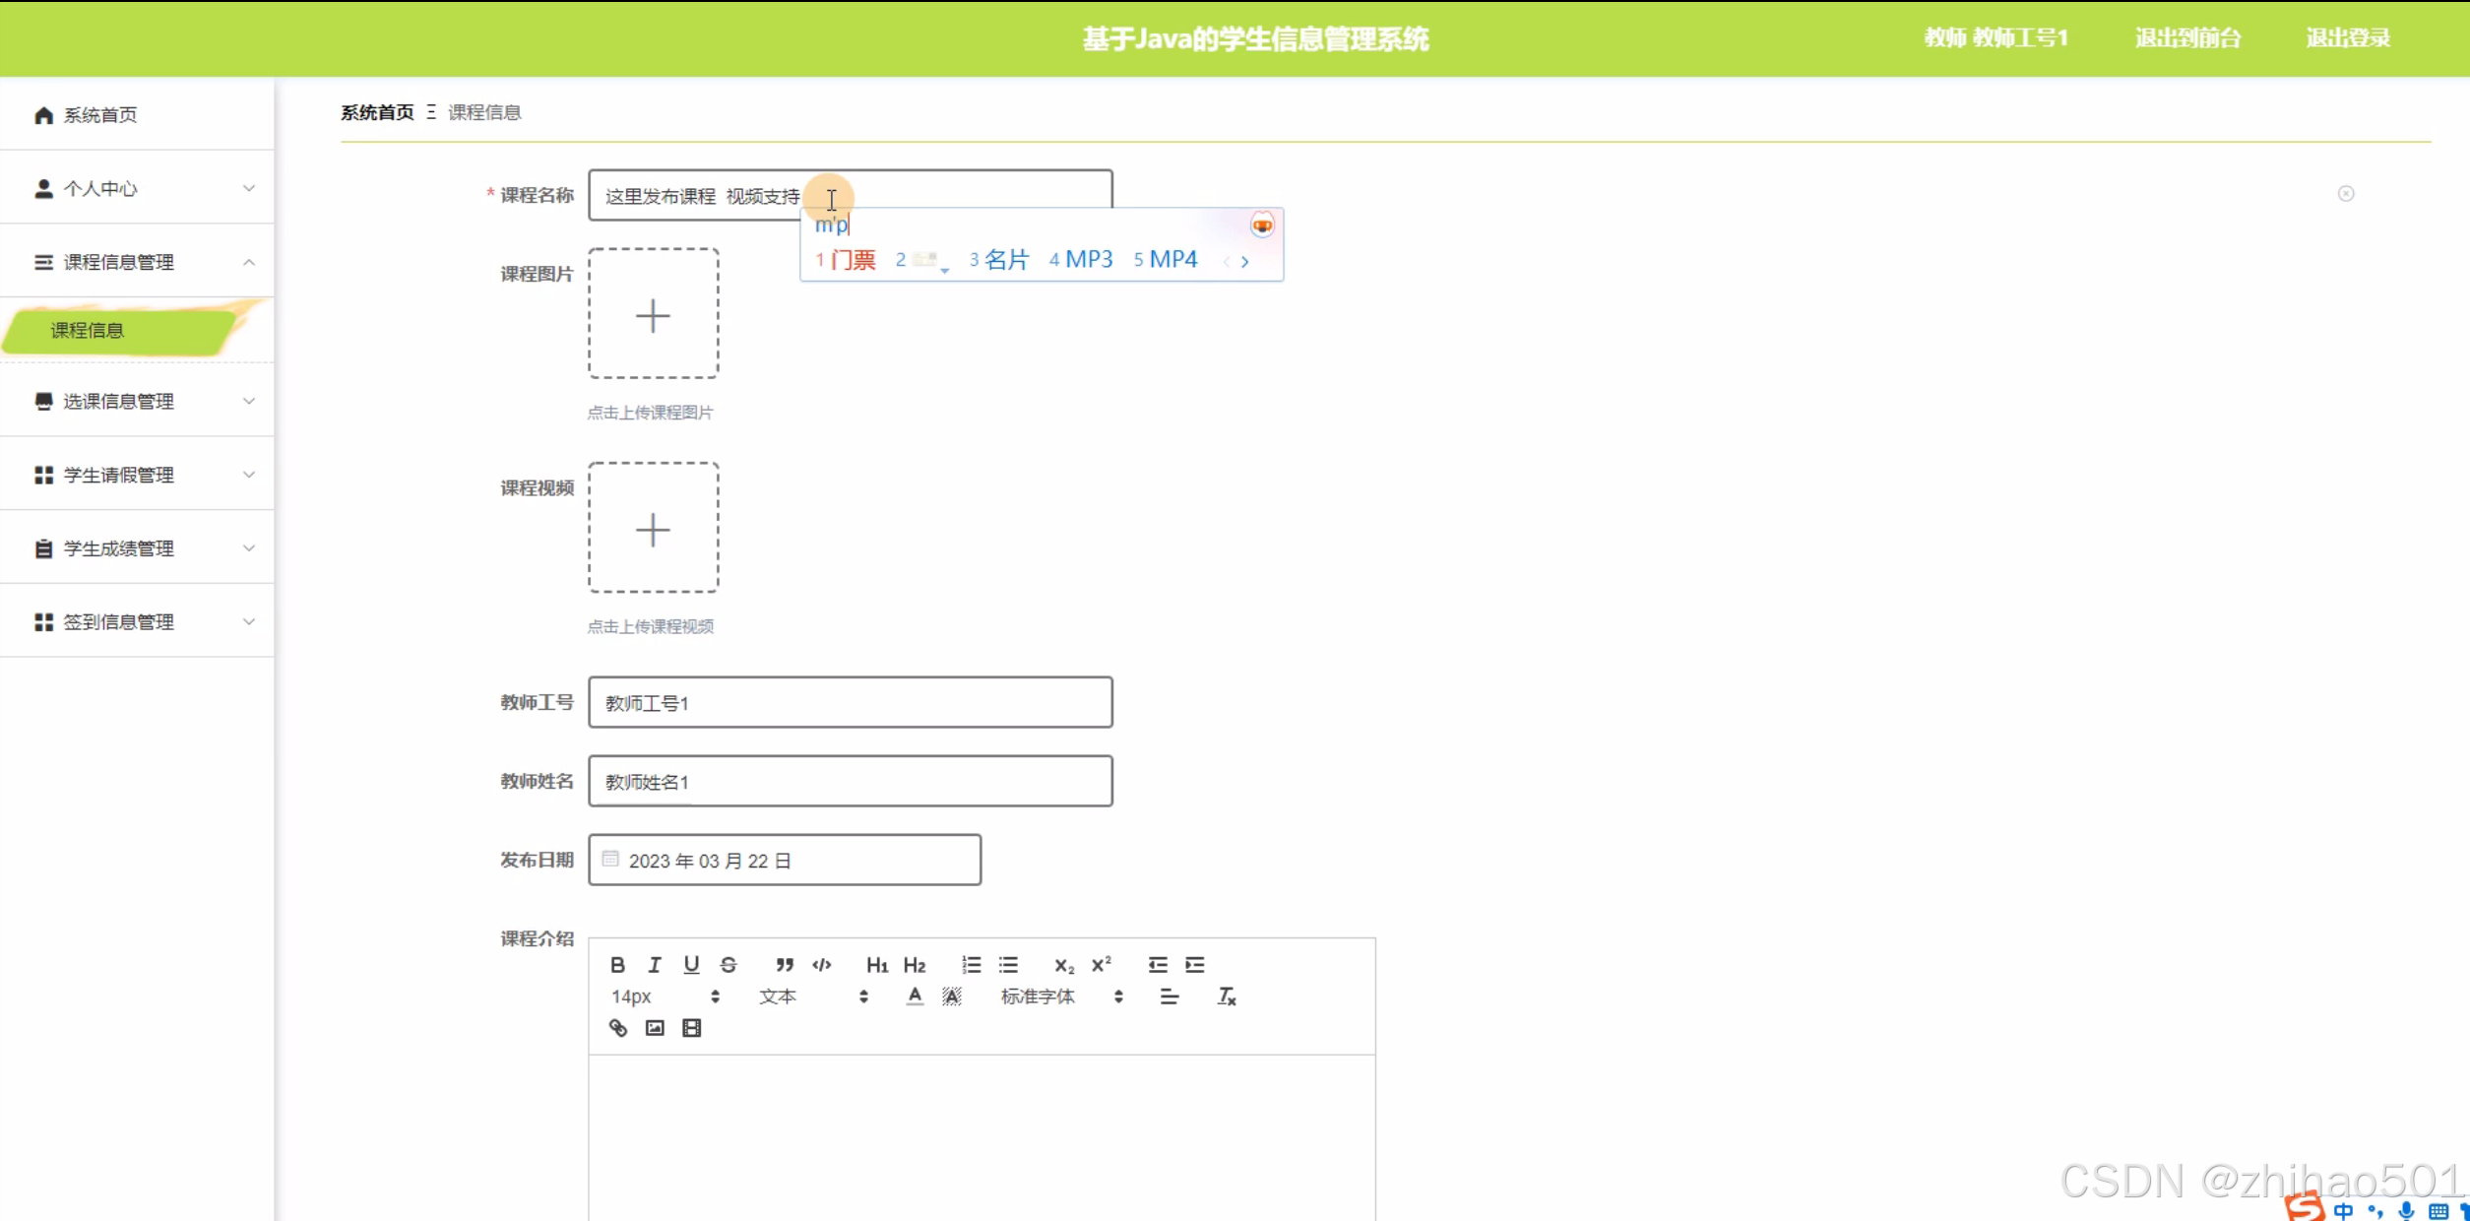Insert an ordered list
The height and width of the screenshot is (1221, 2470).
tap(971, 964)
